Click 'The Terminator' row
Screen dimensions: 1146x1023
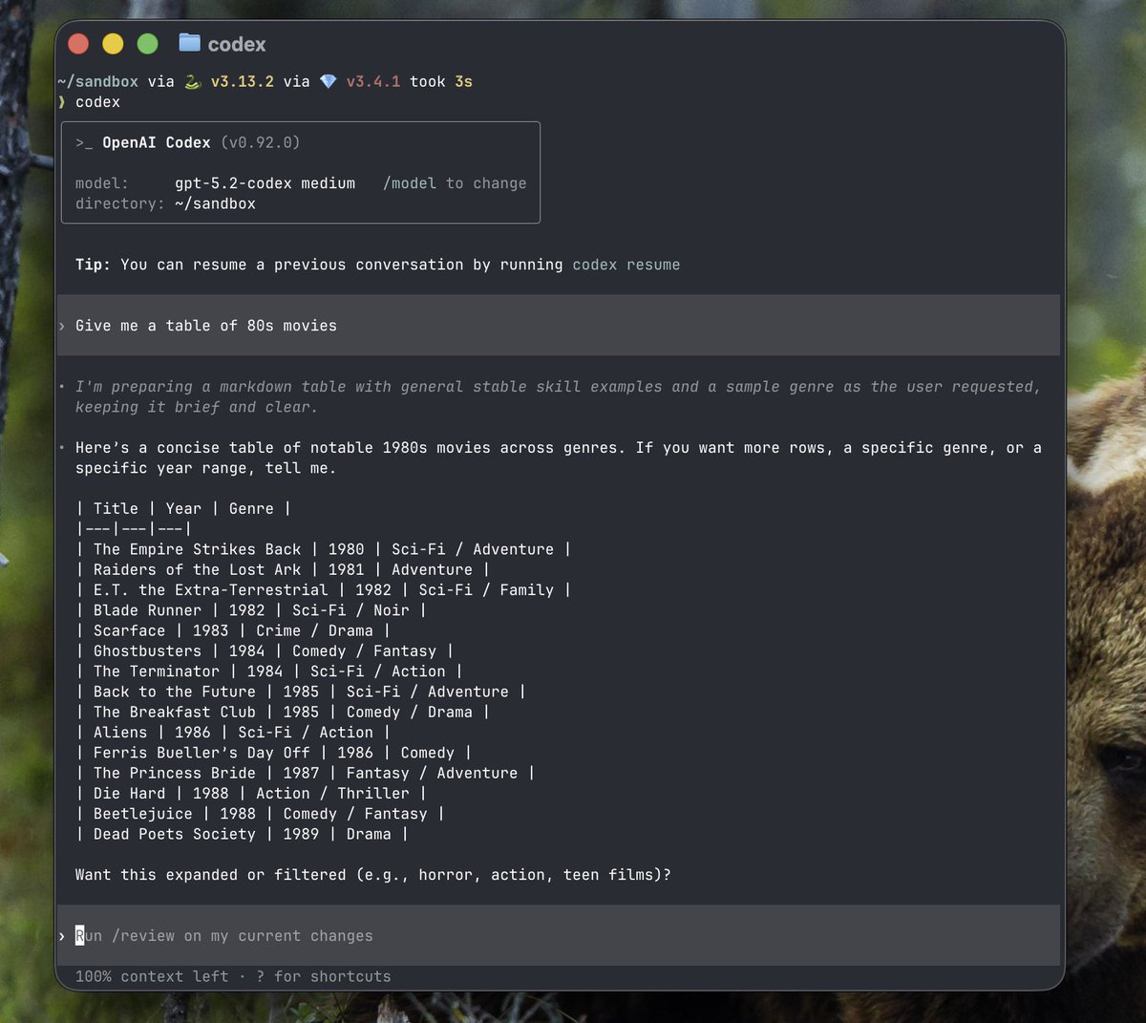pyautogui.click(x=269, y=671)
